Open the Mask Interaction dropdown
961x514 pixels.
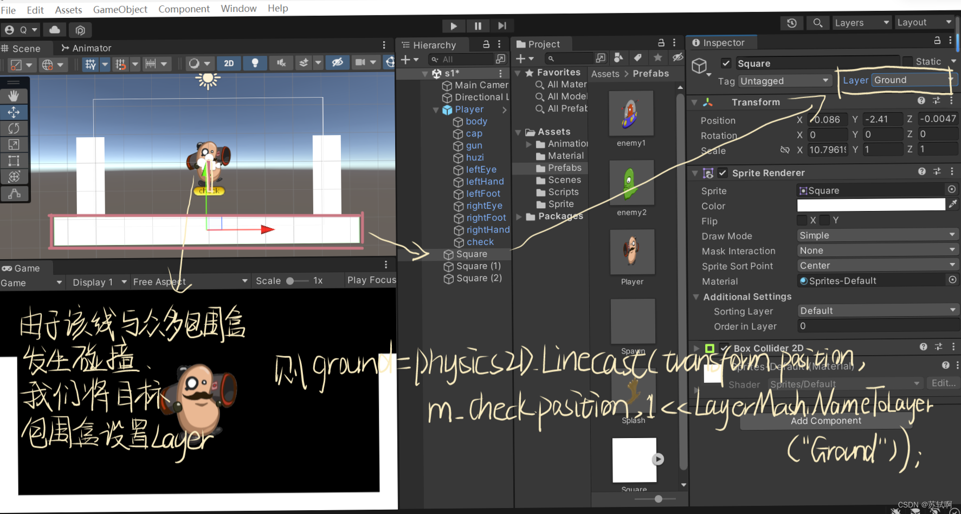pyautogui.click(x=878, y=250)
